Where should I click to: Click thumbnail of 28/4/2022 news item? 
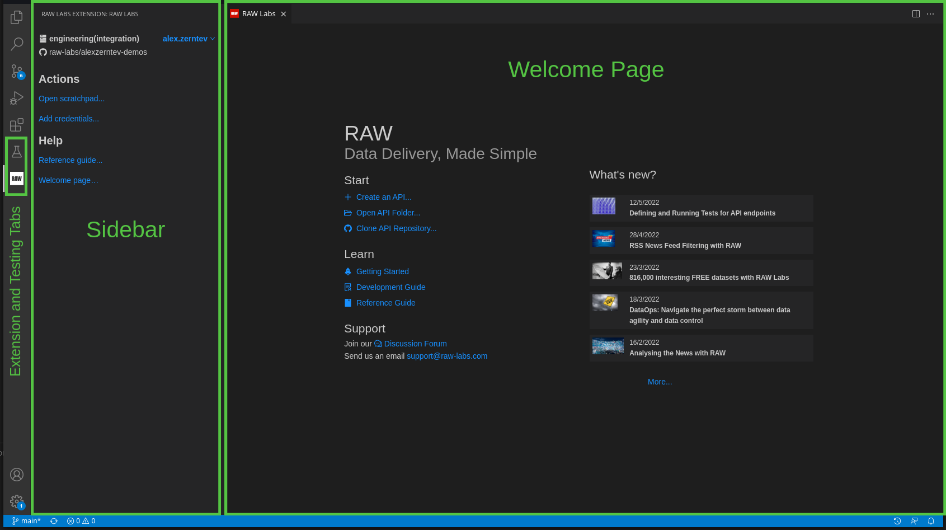(x=604, y=238)
